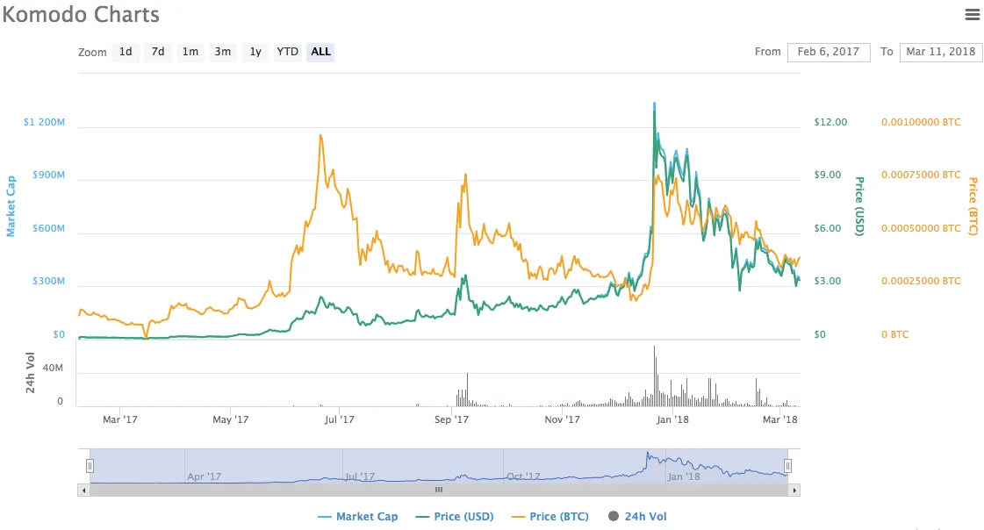
Task: Click the $900M axis label
Action: (49, 175)
